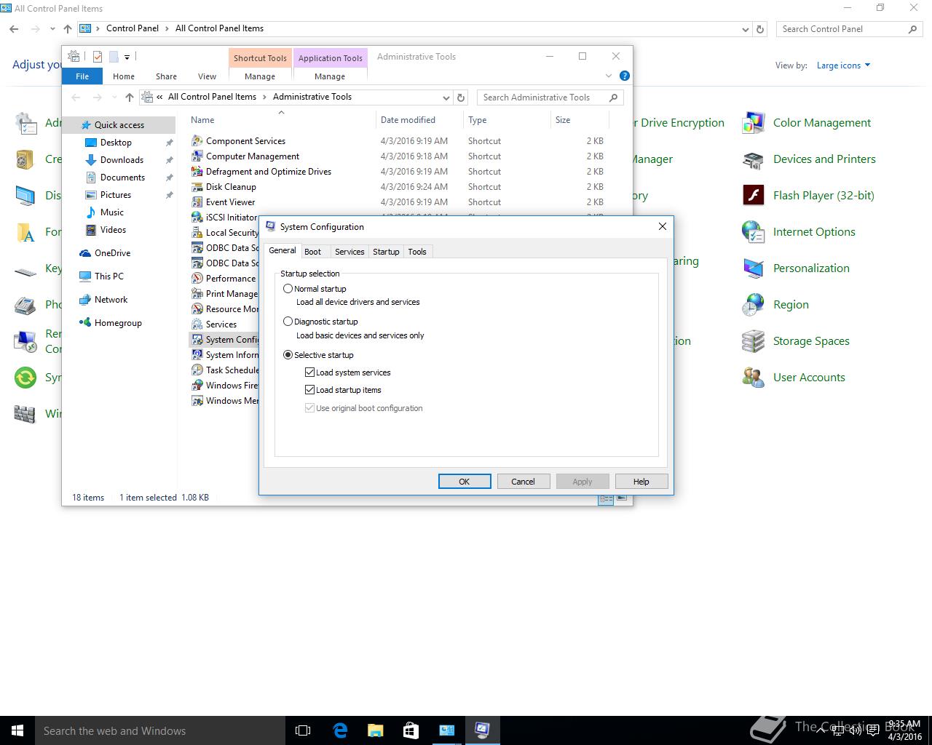Select the Services gear icon in file list
Image resolution: width=932 pixels, height=745 pixels.
[197, 324]
